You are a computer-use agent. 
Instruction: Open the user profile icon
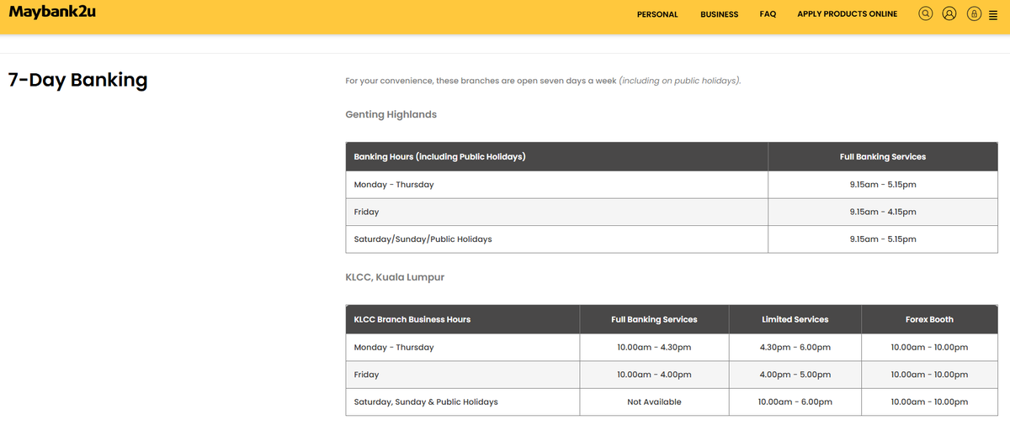pyautogui.click(x=949, y=13)
